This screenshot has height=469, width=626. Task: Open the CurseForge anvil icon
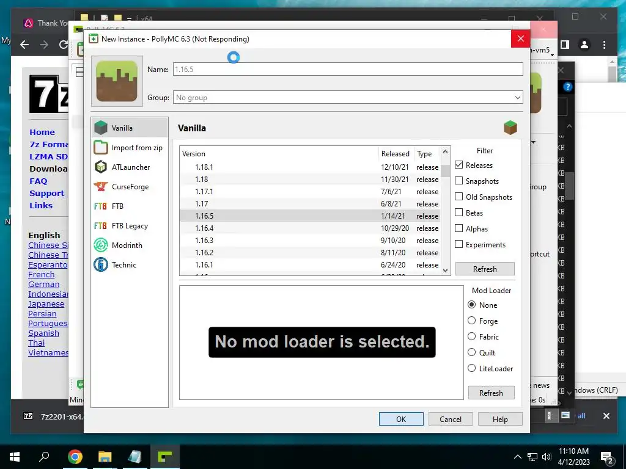tap(101, 186)
